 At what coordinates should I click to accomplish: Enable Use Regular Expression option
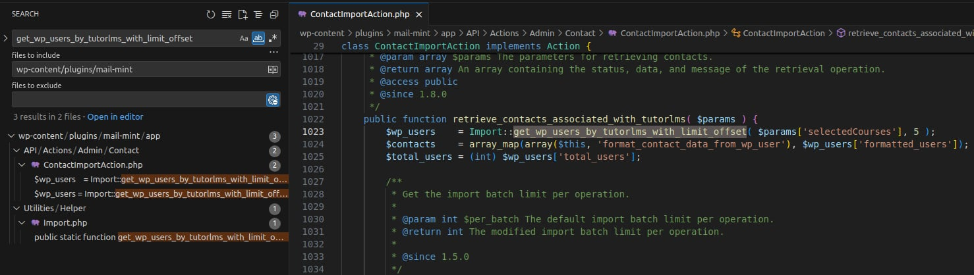273,38
